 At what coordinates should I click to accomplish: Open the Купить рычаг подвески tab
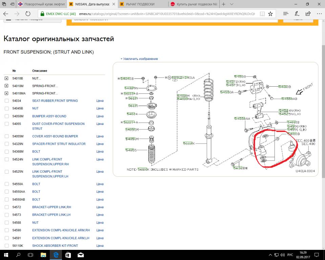point(194,4)
